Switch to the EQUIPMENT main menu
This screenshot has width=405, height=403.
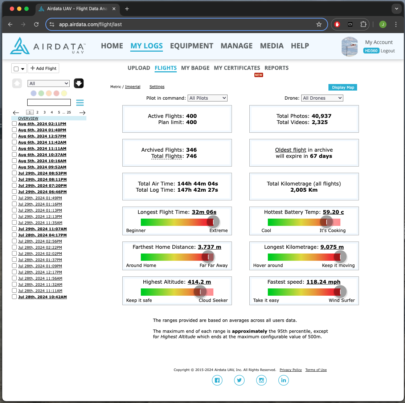click(x=191, y=46)
